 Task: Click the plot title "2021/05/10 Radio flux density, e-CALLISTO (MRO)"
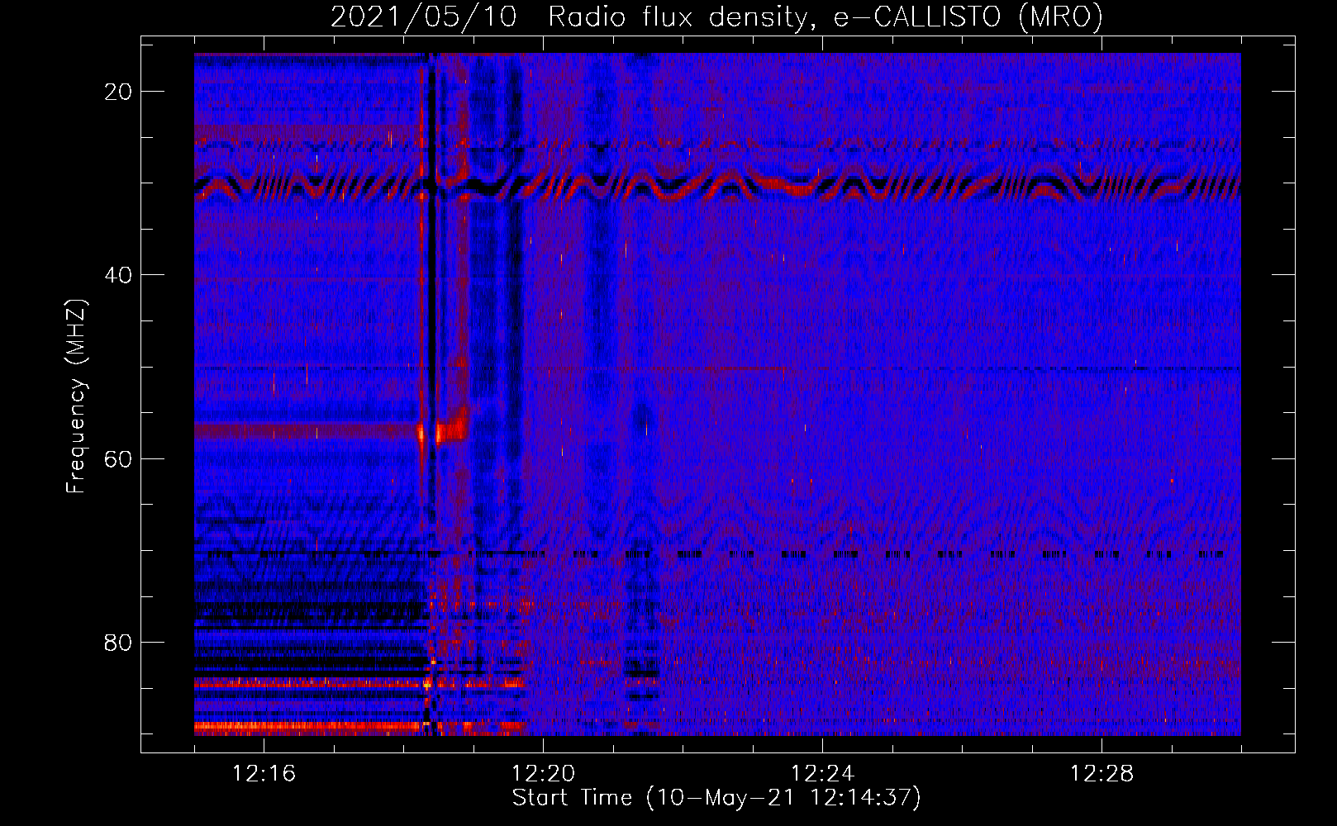pyautogui.click(x=716, y=17)
